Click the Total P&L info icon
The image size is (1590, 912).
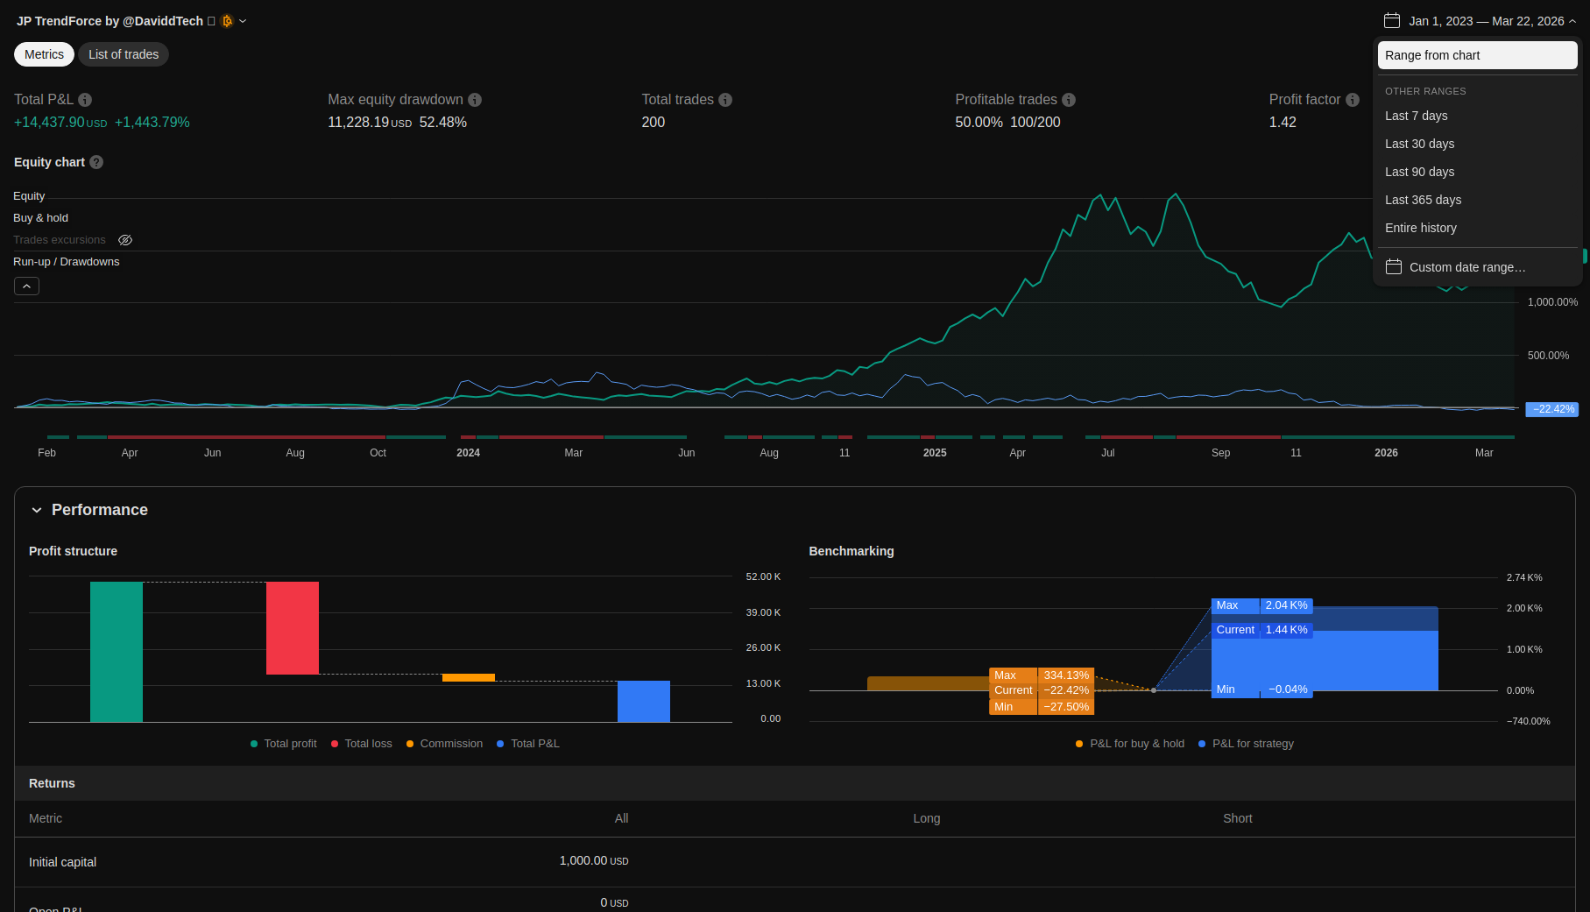coord(85,100)
